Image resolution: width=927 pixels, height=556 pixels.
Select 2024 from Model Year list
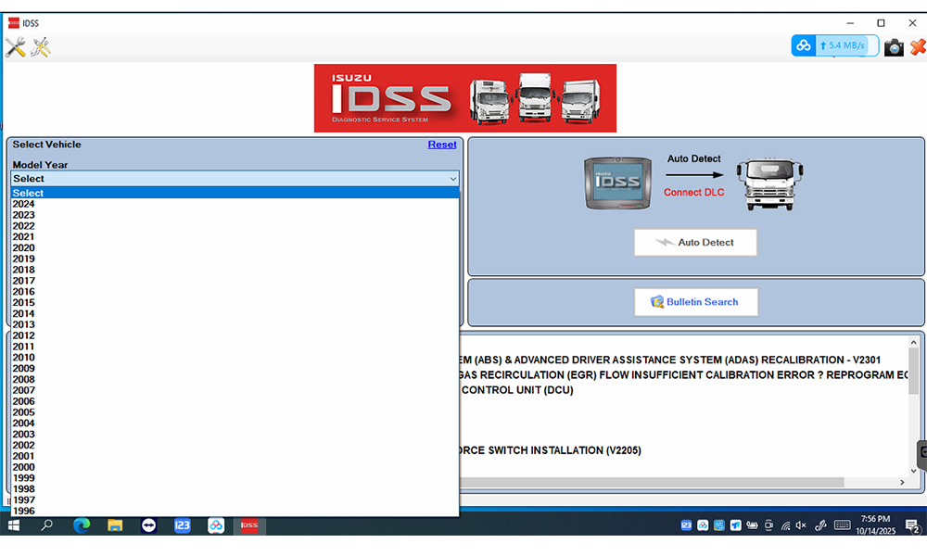point(24,204)
